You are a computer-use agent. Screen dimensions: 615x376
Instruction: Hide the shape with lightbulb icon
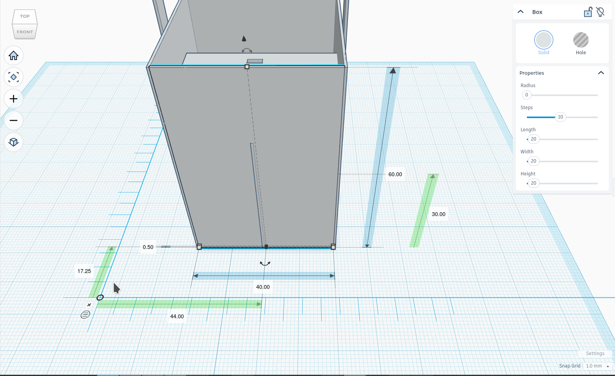click(x=600, y=12)
